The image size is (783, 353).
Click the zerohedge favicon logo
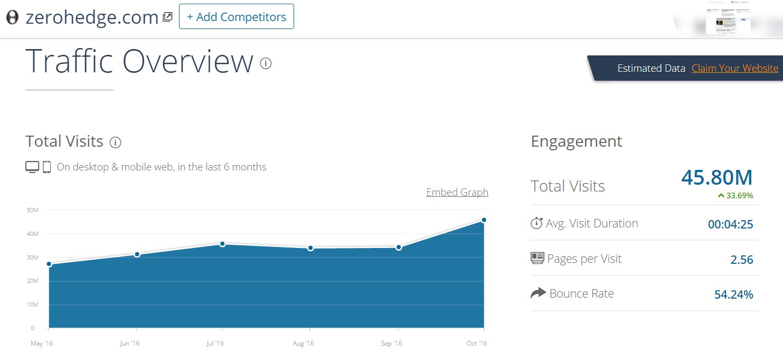[x=12, y=17]
